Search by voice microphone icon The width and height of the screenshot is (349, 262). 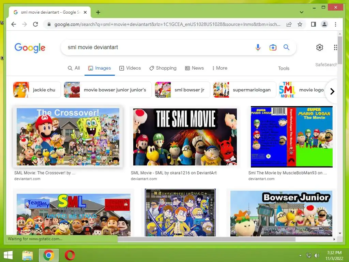pos(258,47)
